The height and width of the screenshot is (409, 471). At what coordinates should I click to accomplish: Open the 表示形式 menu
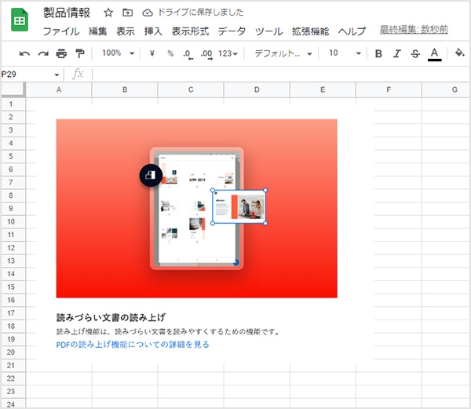pyautogui.click(x=190, y=31)
